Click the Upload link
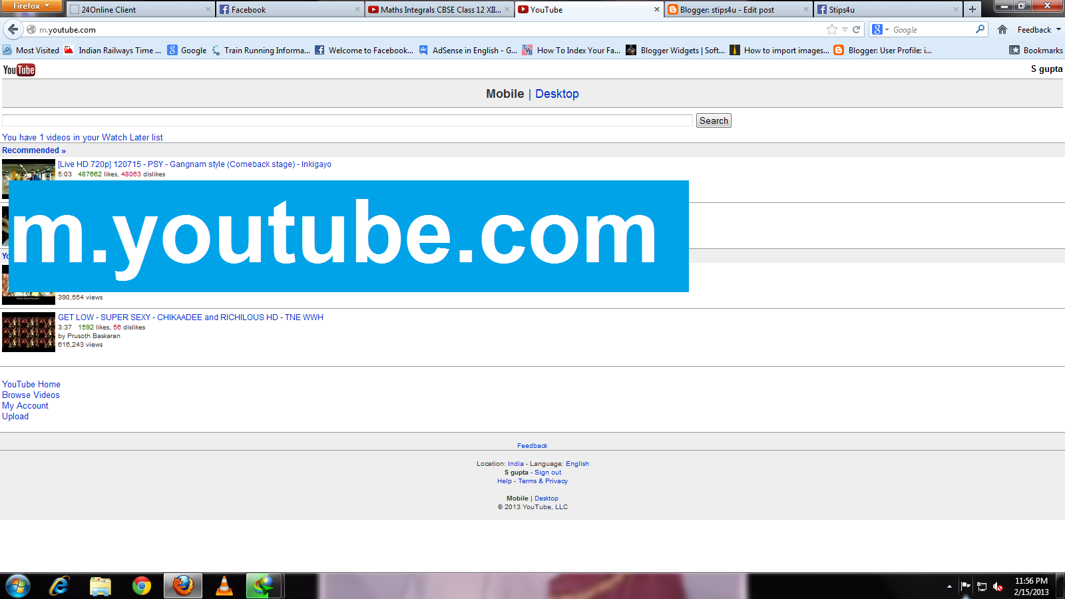This screenshot has width=1065, height=599. (x=15, y=416)
